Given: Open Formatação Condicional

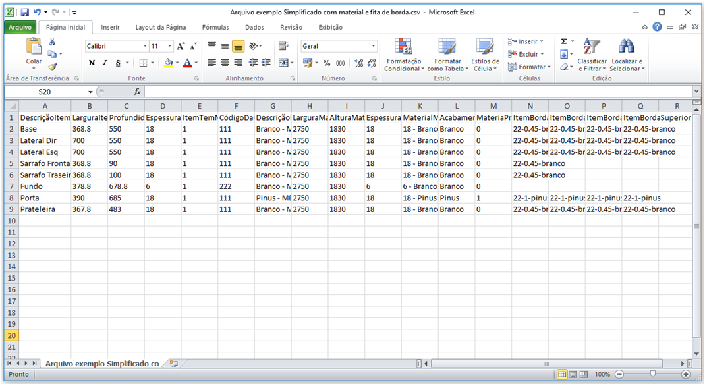Looking at the screenshot, I should click(x=404, y=55).
